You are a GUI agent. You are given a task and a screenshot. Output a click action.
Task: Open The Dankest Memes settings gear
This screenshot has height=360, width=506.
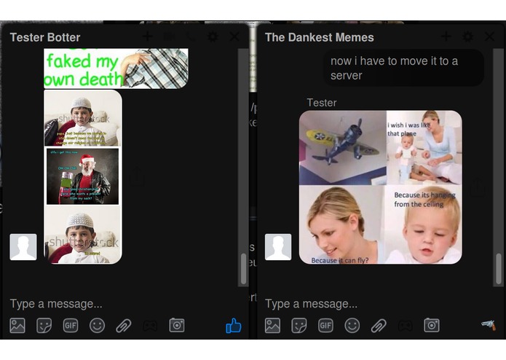[x=468, y=36]
